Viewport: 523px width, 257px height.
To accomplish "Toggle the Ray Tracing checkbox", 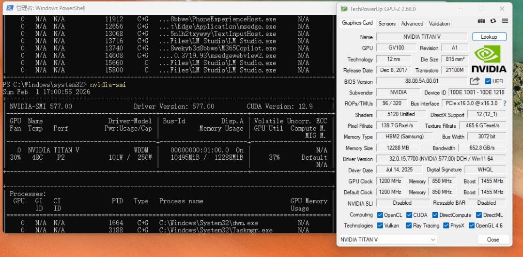I will [409, 226].
